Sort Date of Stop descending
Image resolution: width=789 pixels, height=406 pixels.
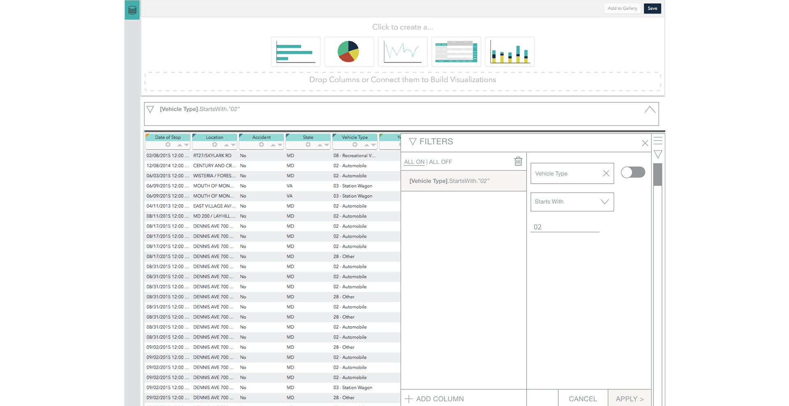point(187,145)
